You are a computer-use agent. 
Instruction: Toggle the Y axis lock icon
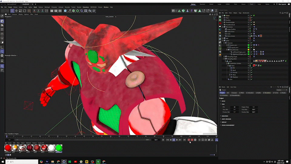click(38, 11)
